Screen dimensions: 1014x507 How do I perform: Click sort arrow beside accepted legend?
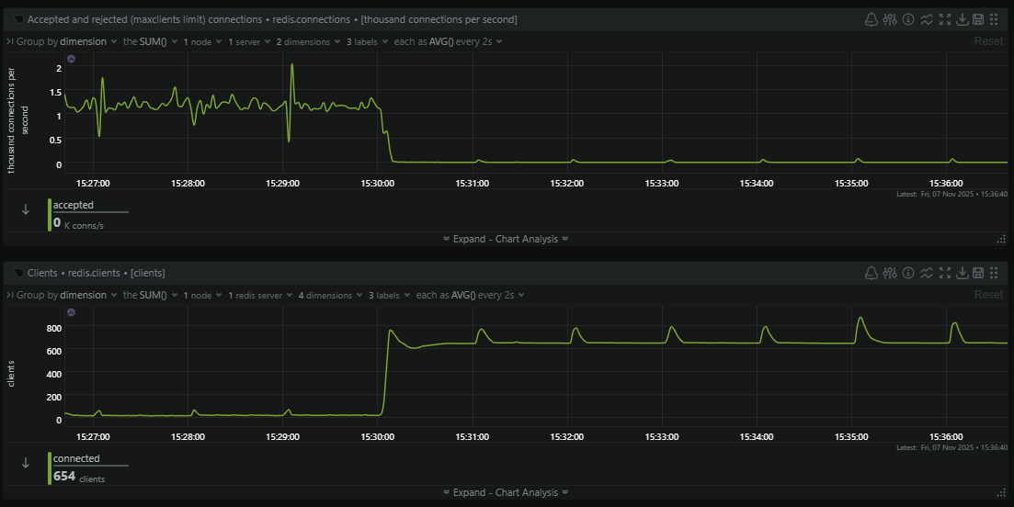pyautogui.click(x=26, y=209)
